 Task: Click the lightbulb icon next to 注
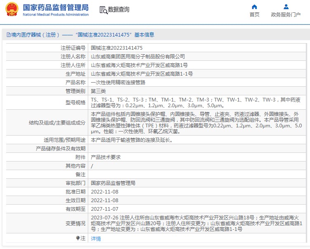78,238
